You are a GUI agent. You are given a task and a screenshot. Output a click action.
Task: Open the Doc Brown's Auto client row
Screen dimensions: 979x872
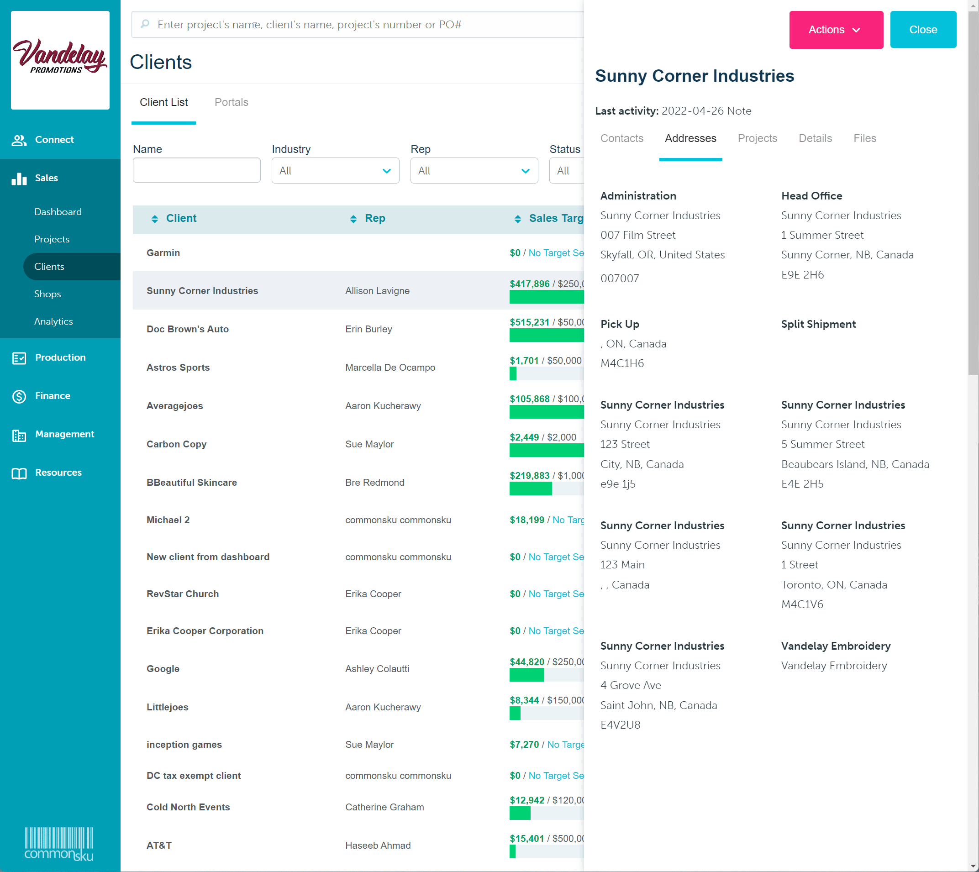pos(187,329)
